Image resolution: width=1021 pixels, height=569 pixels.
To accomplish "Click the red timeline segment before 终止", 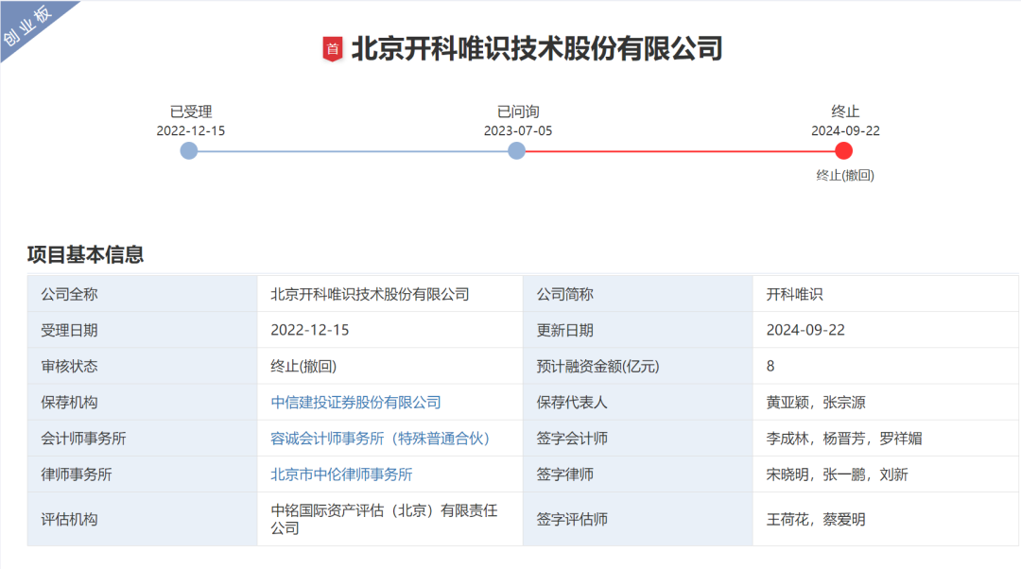I will (x=680, y=151).
